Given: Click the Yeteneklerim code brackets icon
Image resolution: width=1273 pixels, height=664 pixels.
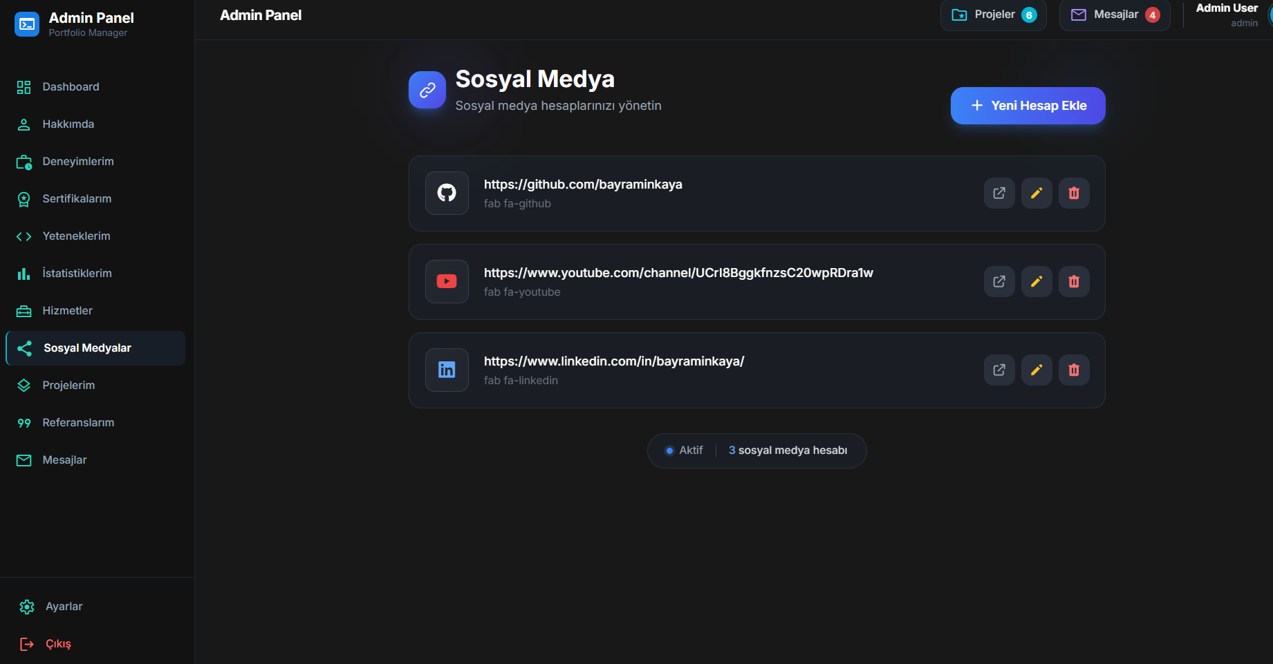Looking at the screenshot, I should pos(24,236).
